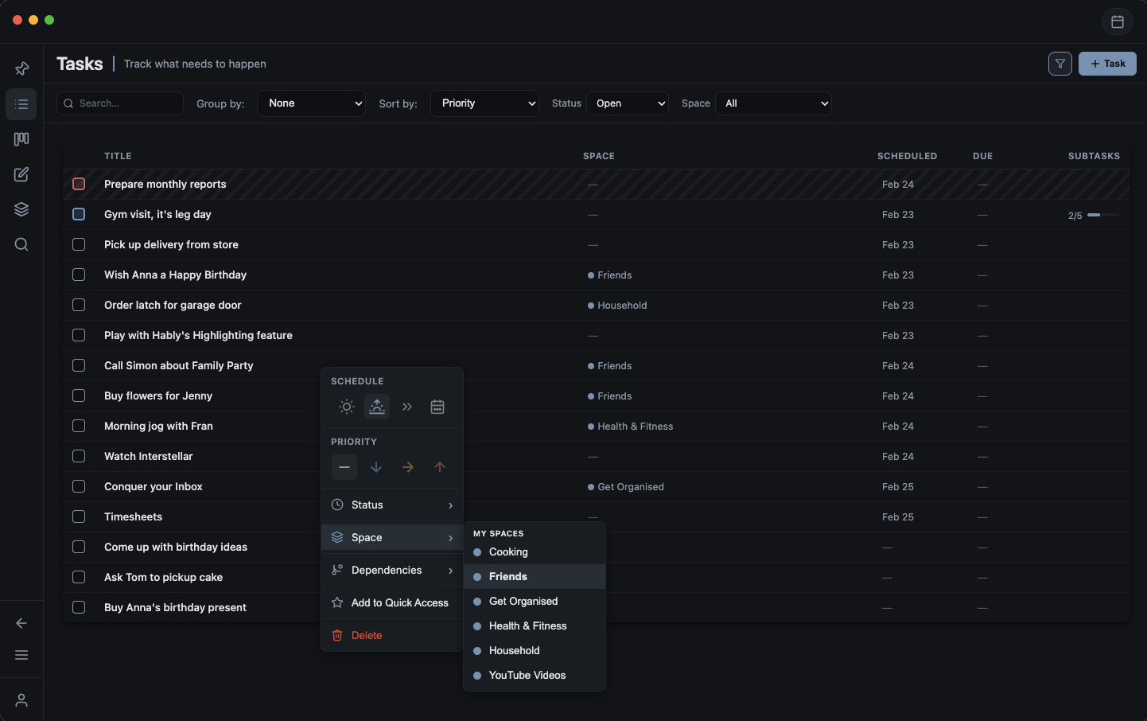1147x721 pixels.
Task: Open the Kanban board view
Action: (x=21, y=138)
